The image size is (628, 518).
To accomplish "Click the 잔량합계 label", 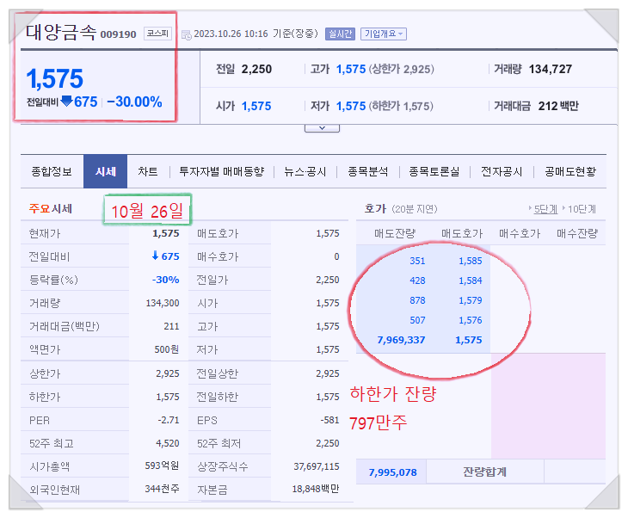I will (484, 472).
